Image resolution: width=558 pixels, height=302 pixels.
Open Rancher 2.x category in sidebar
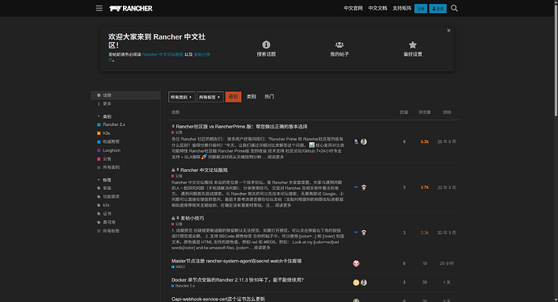(x=114, y=124)
